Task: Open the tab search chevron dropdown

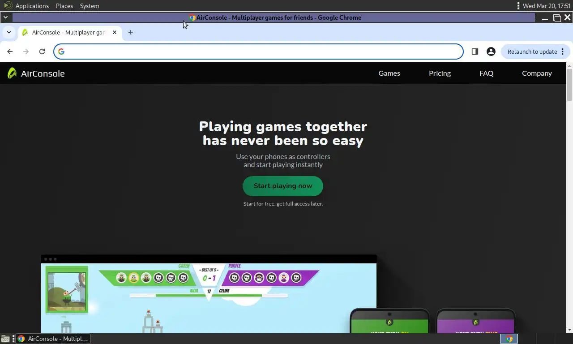Action: (9, 32)
